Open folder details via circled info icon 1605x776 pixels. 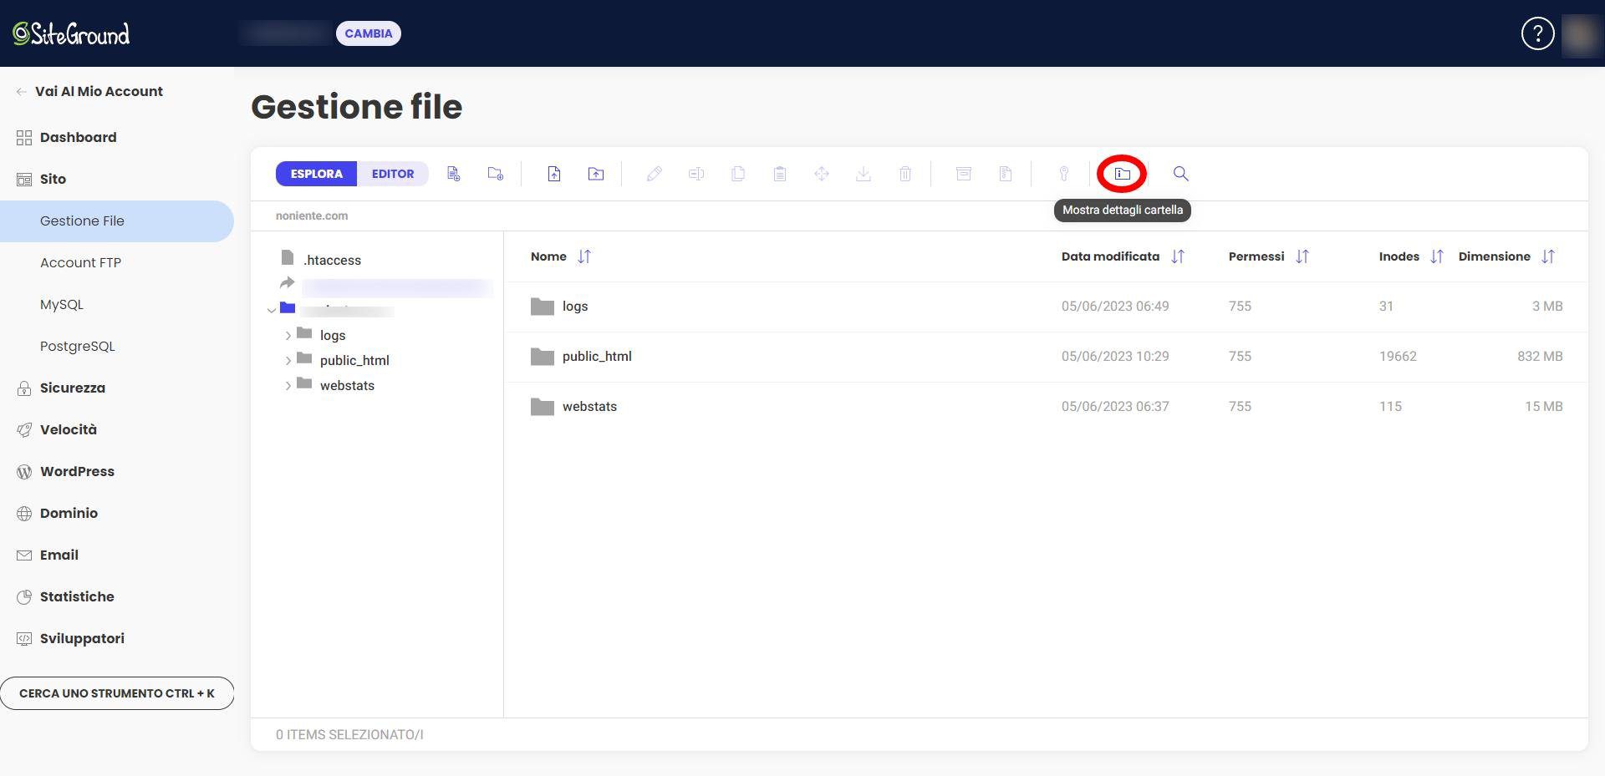(x=1122, y=174)
